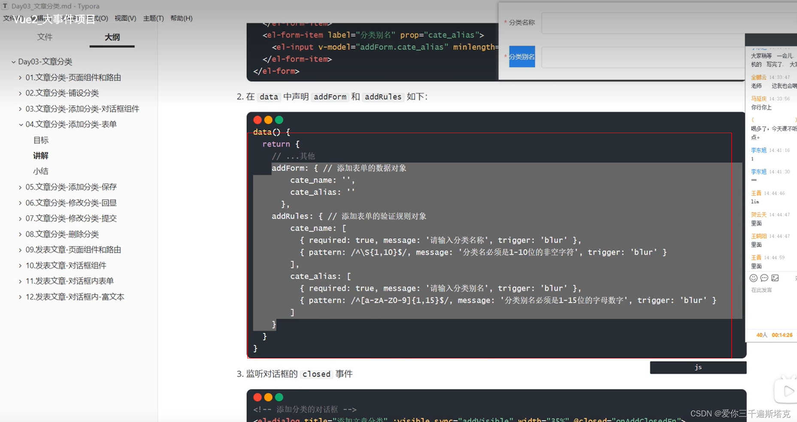Click the inline code addForm in step 2
This screenshot has height=422, width=797.
pos(330,97)
